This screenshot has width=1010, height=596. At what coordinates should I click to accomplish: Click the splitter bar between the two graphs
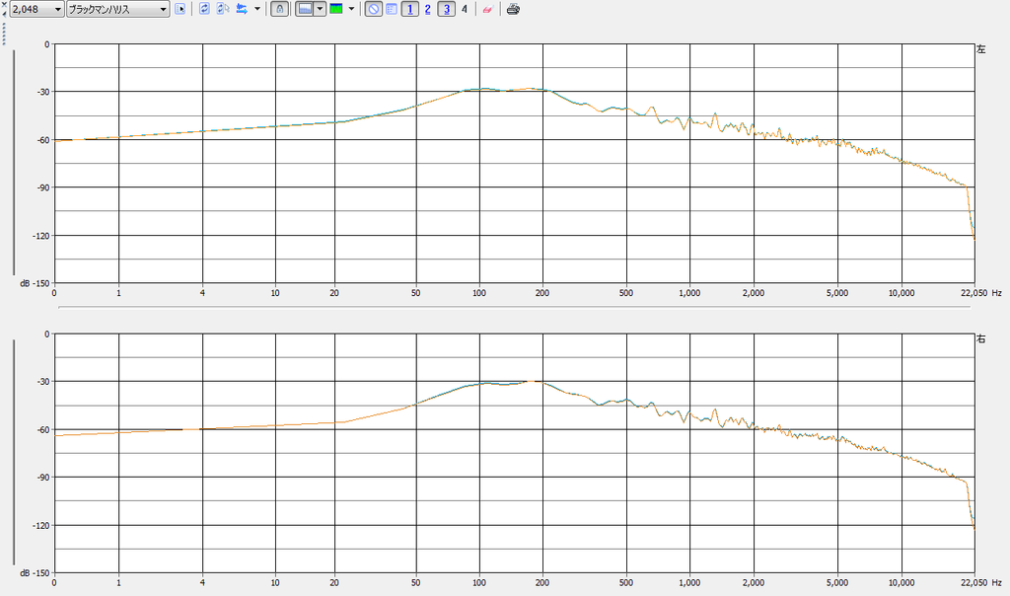click(514, 308)
